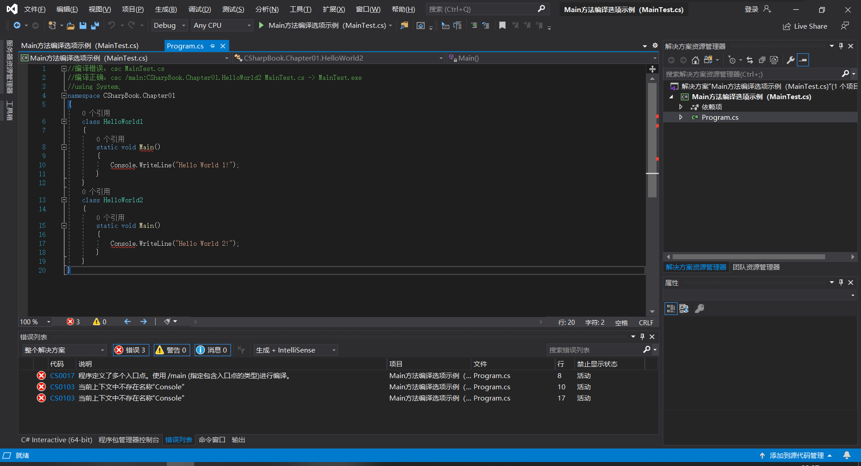Open the 100 % zoom level dropdown
Viewport: 861px width, 466px height.
pos(35,322)
